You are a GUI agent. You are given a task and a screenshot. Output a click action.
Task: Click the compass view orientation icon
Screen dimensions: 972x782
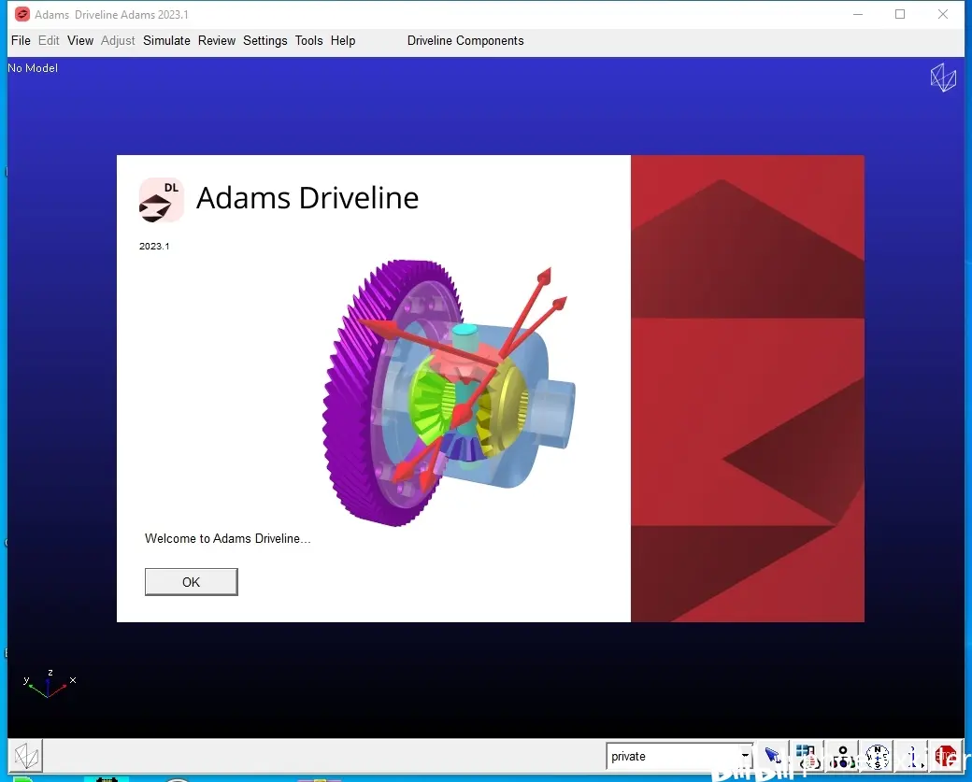[x=877, y=756]
